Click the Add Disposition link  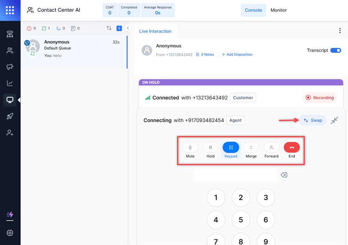[x=237, y=55]
